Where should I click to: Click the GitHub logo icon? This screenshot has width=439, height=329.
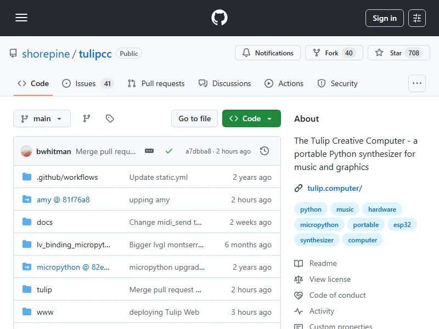point(219,18)
